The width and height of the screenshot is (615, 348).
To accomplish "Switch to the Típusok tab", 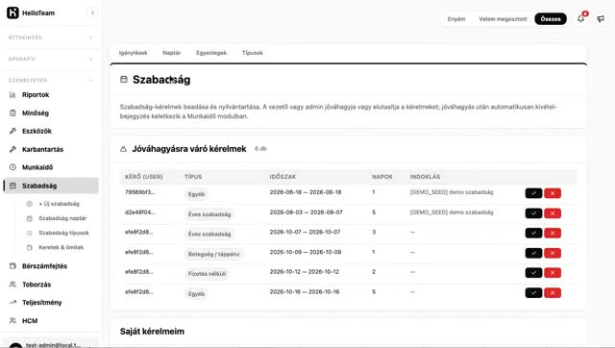I will click(x=252, y=53).
